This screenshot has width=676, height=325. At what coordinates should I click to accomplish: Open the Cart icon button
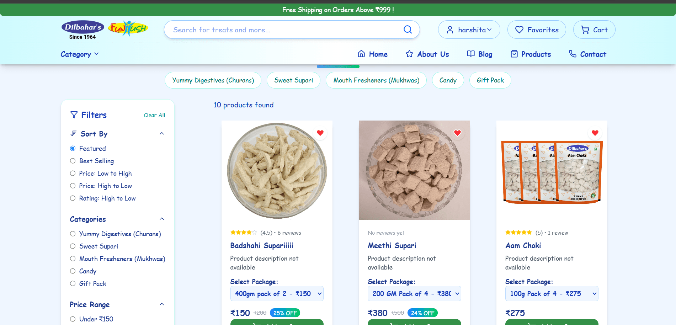point(594,30)
